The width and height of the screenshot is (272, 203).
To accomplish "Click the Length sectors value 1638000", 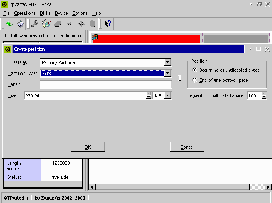I will [x=61, y=163].
